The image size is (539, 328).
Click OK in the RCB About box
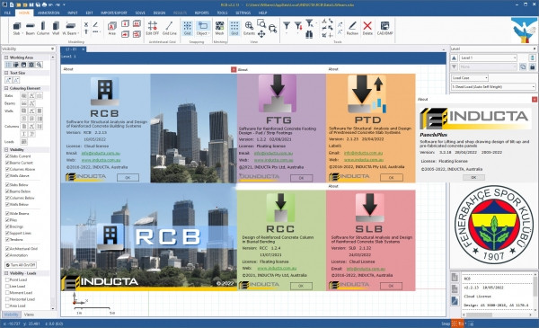coord(128,178)
